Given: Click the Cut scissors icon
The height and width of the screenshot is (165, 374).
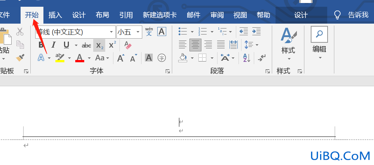Looking at the screenshot, I should 20,31.
